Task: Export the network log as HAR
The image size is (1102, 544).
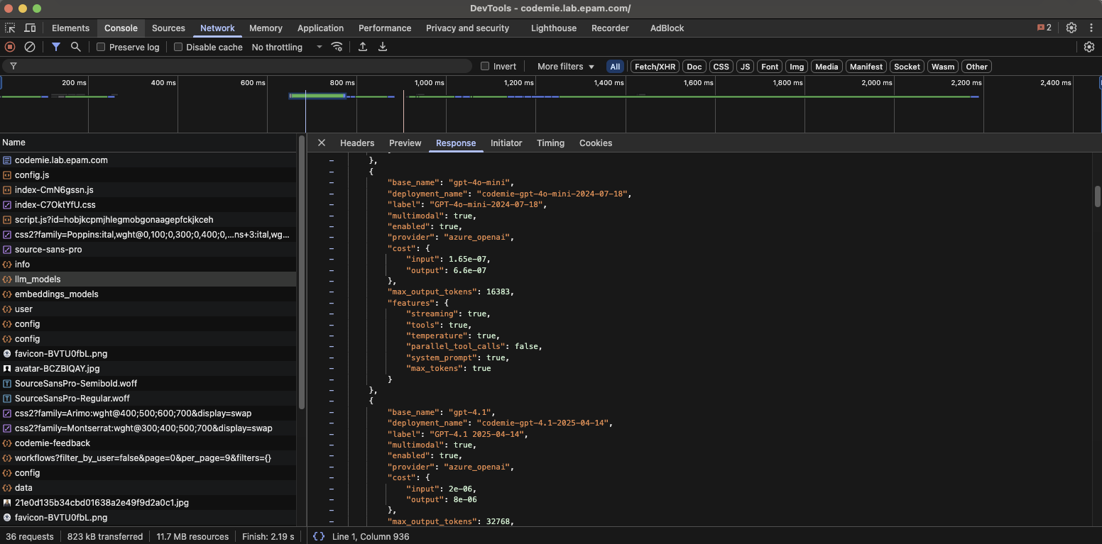Action: [382, 47]
